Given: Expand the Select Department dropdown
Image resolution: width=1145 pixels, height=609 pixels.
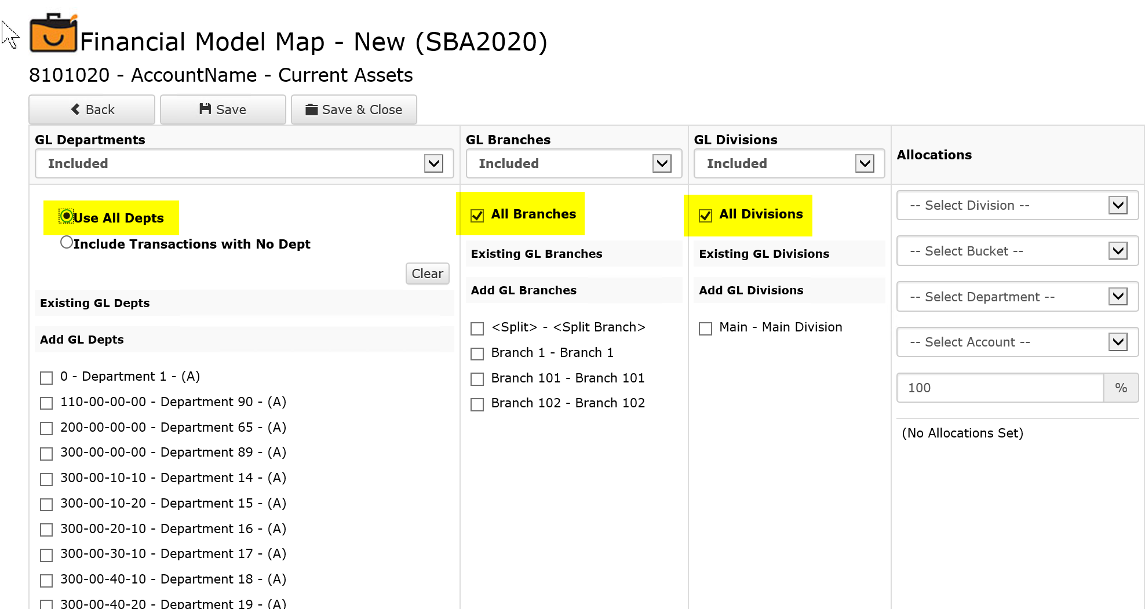Looking at the screenshot, I should 1018,297.
